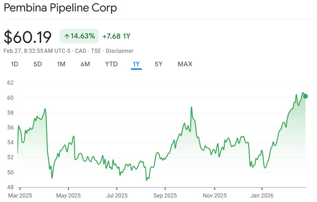Open the Disclaimer link
The height and width of the screenshot is (202, 317).
[119, 51]
